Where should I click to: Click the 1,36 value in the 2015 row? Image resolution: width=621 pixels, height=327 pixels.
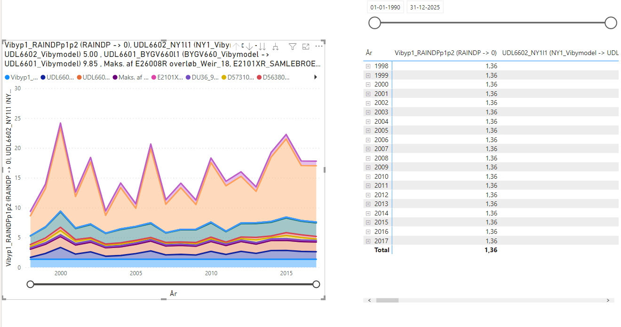pos(491,222)
